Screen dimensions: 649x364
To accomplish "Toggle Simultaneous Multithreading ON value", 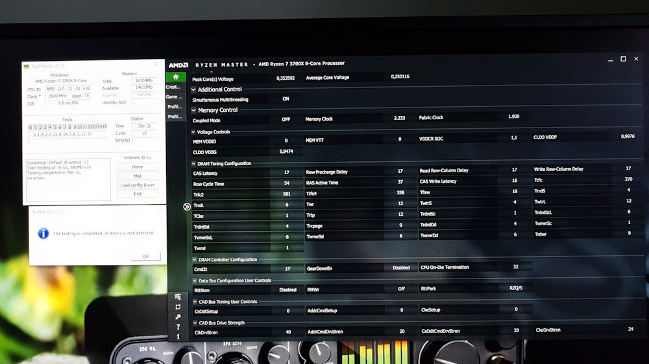I will coord(286,99).
